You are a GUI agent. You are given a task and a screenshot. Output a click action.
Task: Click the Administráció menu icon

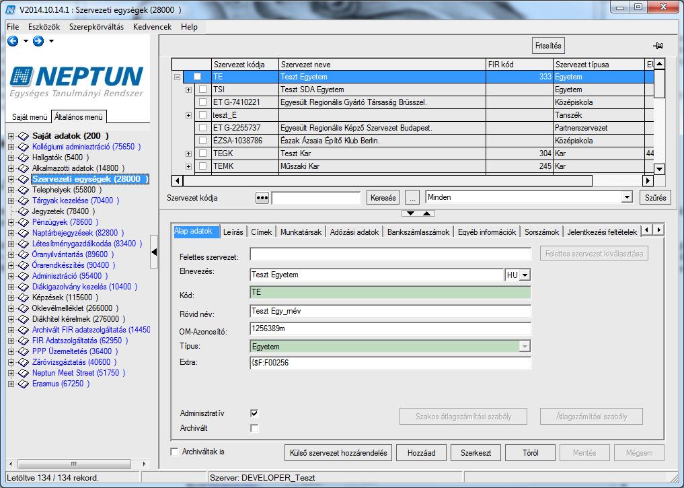[x=23, y=276]
